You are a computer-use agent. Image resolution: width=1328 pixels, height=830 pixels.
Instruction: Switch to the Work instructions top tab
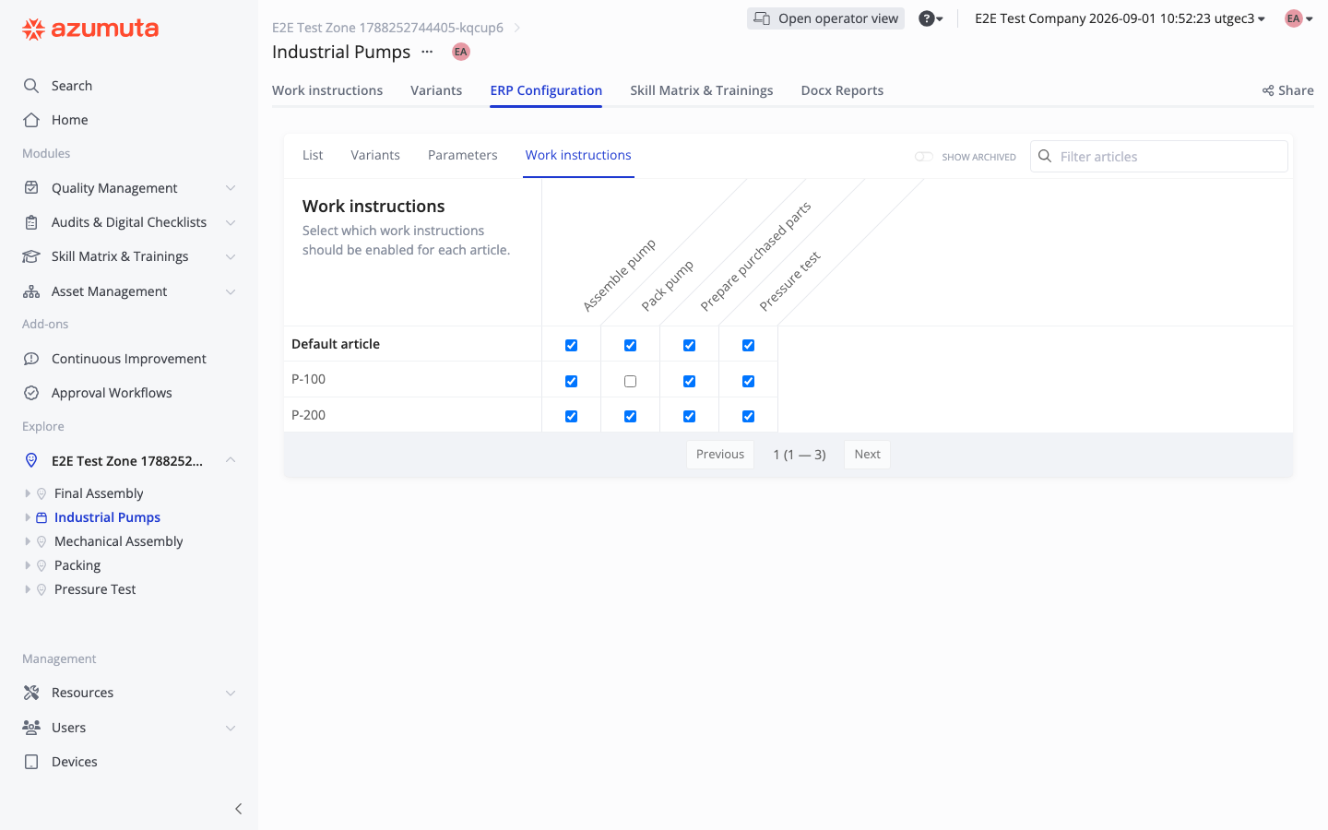coord(327,90)
